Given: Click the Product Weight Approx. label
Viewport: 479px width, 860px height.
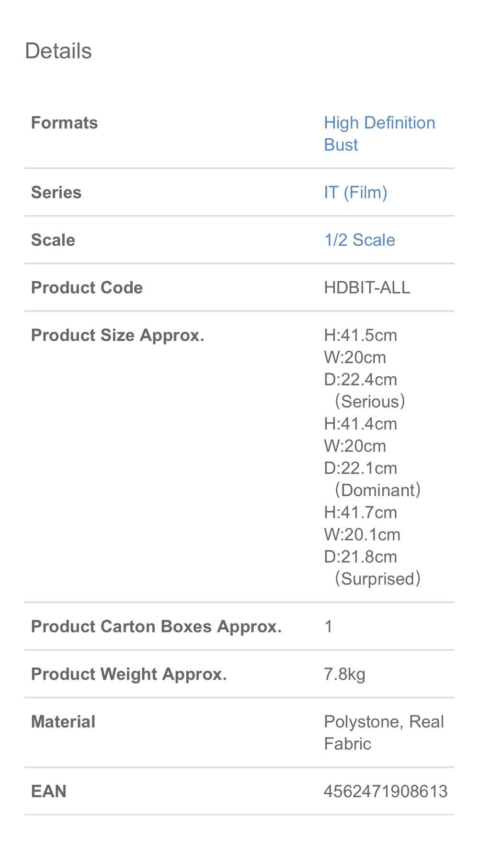Looking at the screenshot, I should coord(129,674).
